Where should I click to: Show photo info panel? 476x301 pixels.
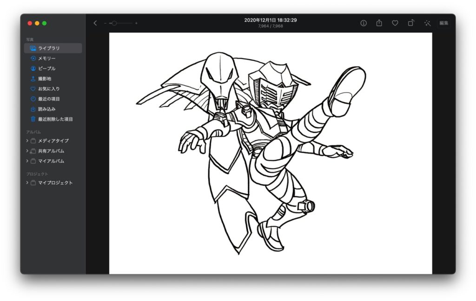(x=364, y=23)
